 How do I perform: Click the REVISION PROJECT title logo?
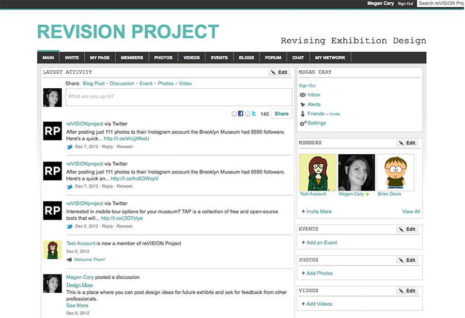[x=128, y=31]
